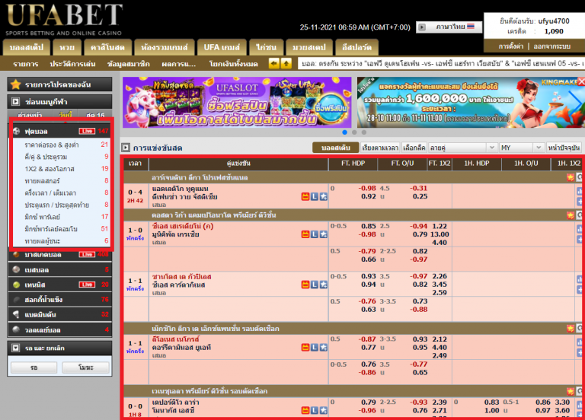Toggle เรียงตามเวลา sort by time
585x420 pixels.
[380, 148]
